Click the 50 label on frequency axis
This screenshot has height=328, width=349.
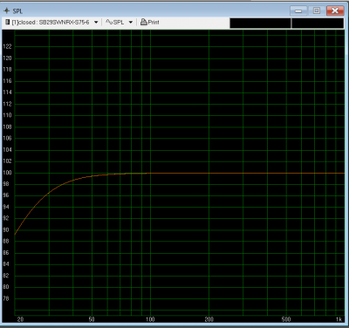point(92,319)
